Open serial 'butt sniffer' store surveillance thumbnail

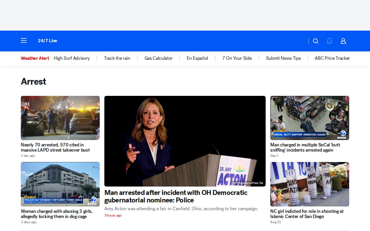(x=310, y=118)
